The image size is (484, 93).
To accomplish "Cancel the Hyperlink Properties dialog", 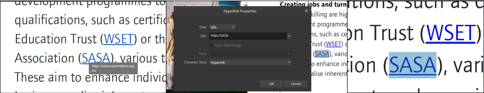I will [x=296, y=84].
